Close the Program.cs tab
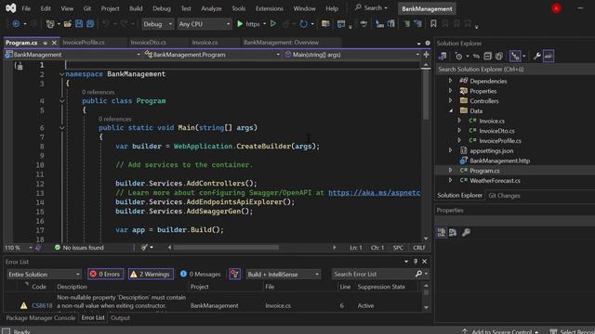Viewport: 595px width, 334px height. pos(54,43)
